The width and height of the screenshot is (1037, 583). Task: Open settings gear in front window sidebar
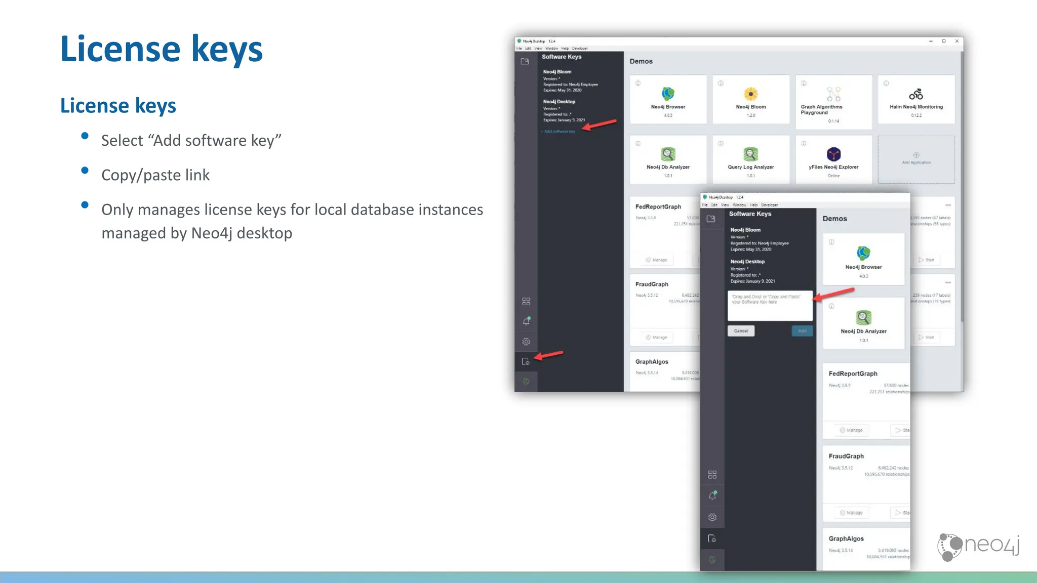(712, 517)
